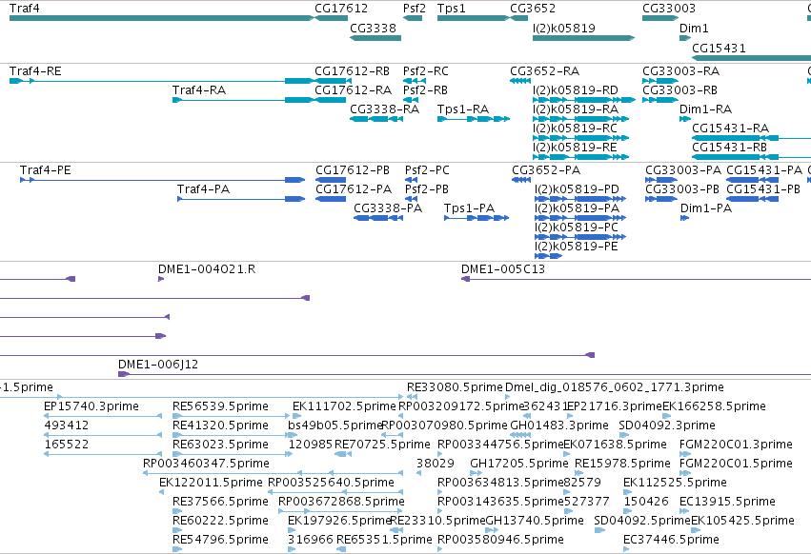
Task: Select protein l(2)k05819-PA
Action: tap(580, 218)
